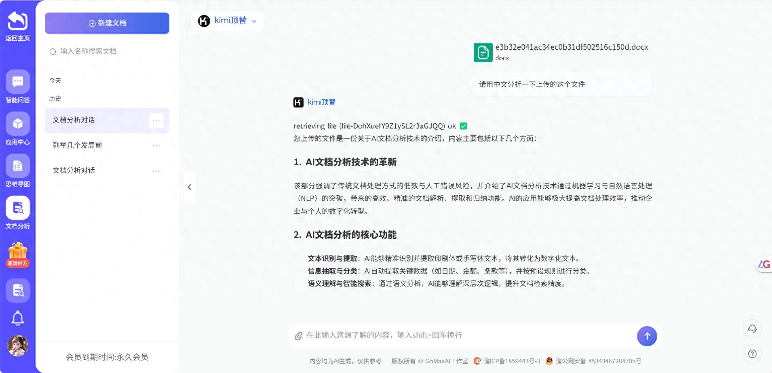Click the search magnifier icon in the sidebar
This screenshot has height=373, width=772.
pos(53,52)
